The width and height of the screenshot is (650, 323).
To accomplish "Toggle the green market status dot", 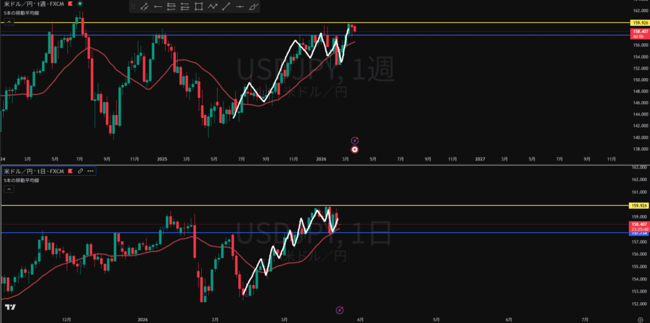I will click(80, 4).
